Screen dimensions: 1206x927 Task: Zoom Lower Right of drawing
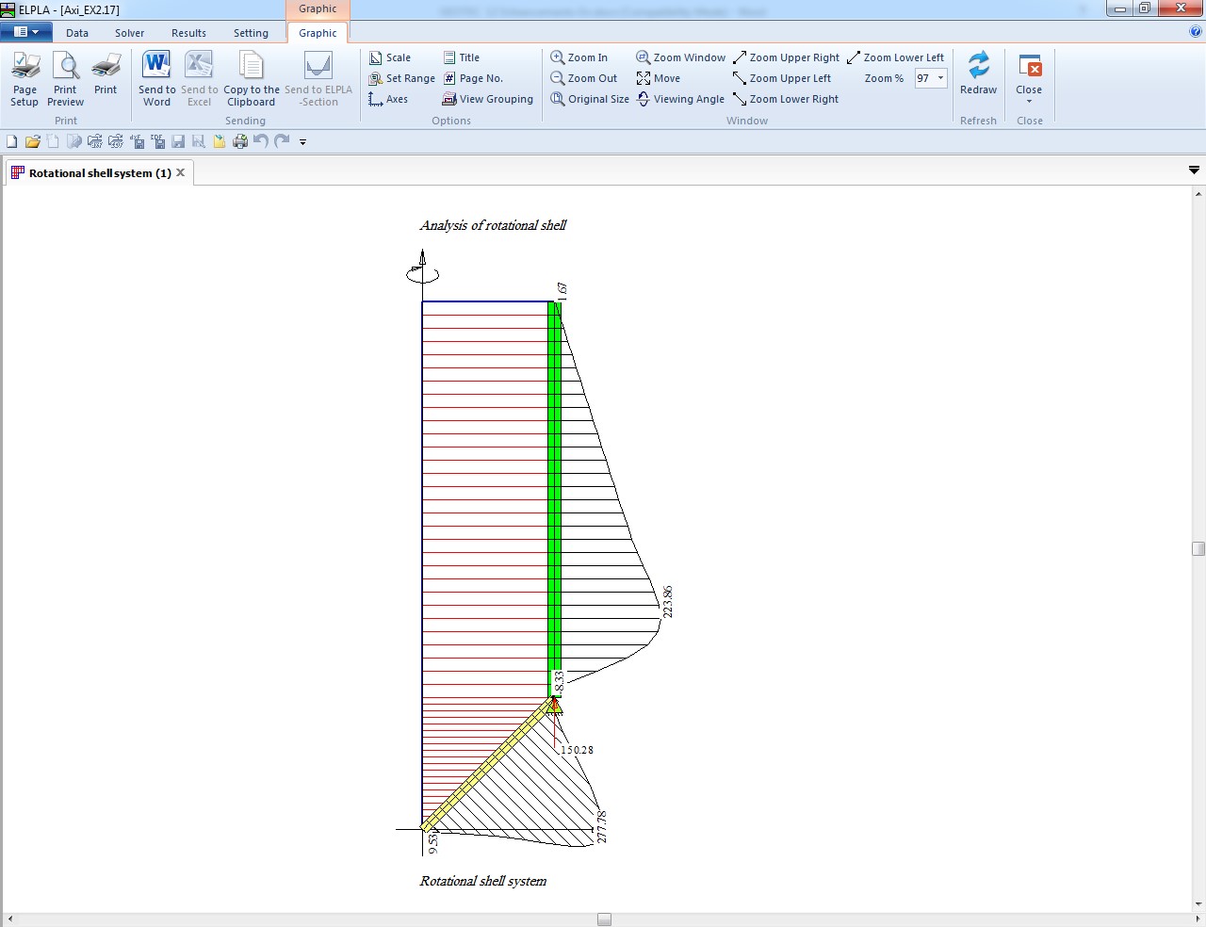coord(786,99)
